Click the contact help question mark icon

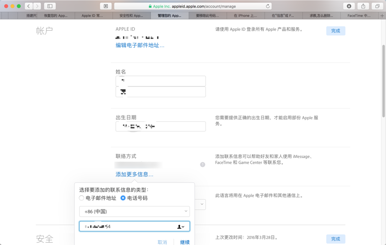pyautogui.click(x=203, y=165)
